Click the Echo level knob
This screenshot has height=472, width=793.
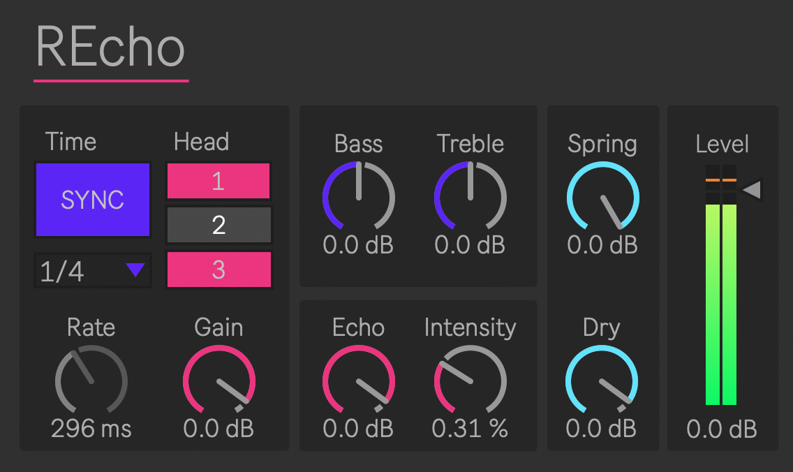coord(359,380)
